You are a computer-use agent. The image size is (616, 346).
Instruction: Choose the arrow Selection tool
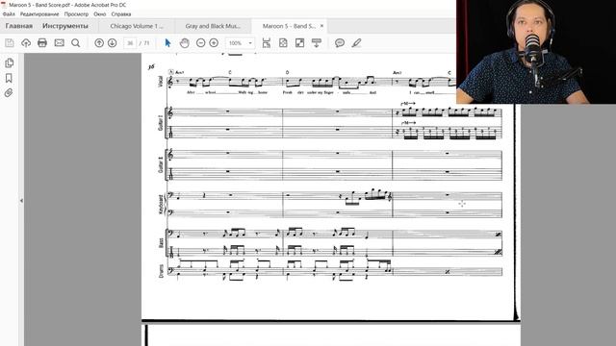pos(167,42)
